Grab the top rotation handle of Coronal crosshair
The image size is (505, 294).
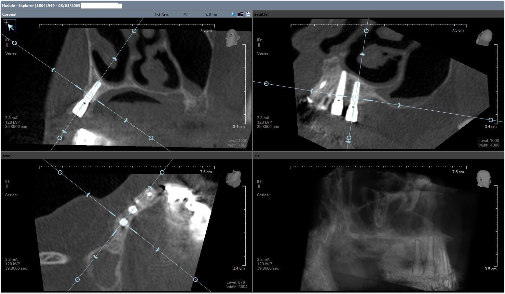pos(134,31)
